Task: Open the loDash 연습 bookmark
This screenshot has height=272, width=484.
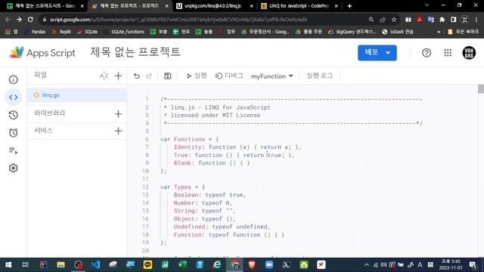Action: (398, 32)
